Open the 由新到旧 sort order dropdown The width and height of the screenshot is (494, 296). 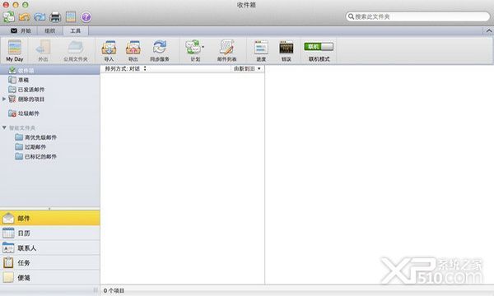coord(247,68)
